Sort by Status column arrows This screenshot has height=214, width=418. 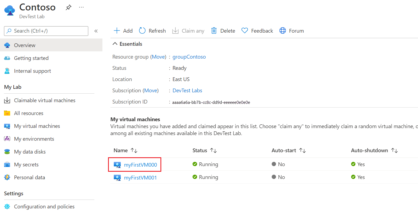point(213,151)
